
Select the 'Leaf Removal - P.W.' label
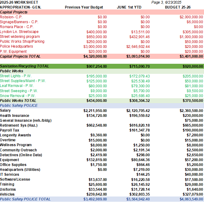(x=17, y=86)
